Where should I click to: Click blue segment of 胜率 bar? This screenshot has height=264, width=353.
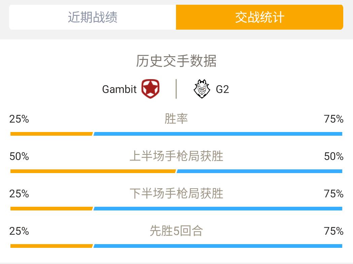pos(218,134)
